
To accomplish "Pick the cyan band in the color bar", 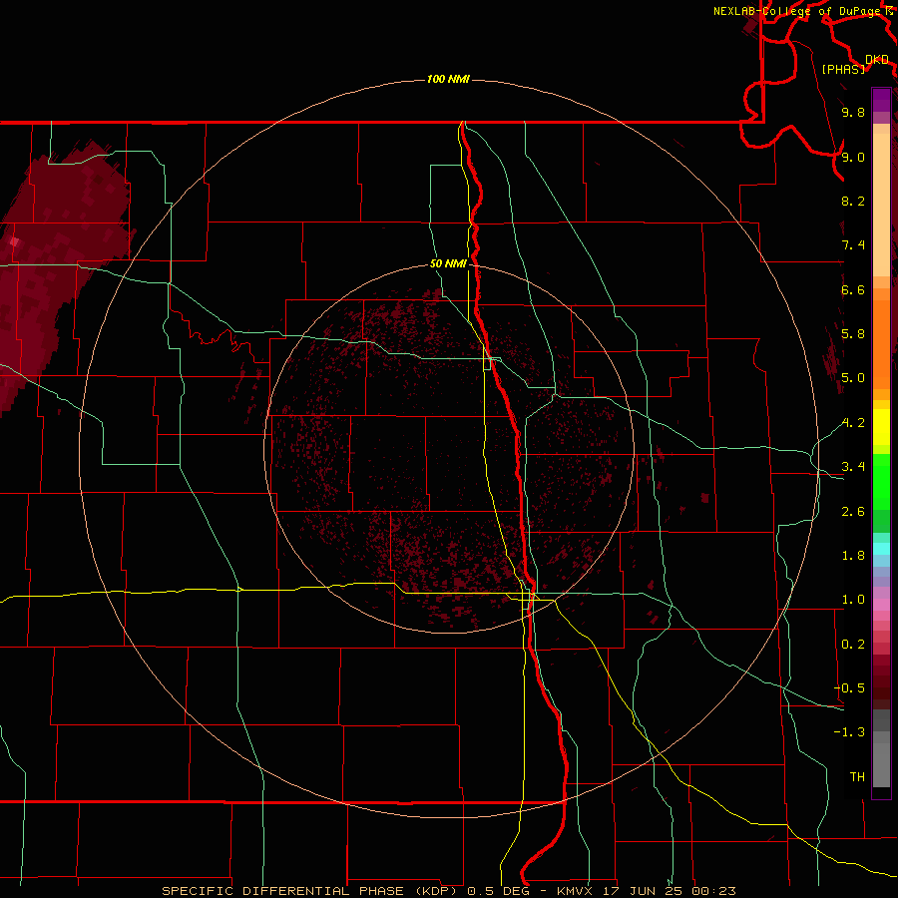I will (881, 549).
